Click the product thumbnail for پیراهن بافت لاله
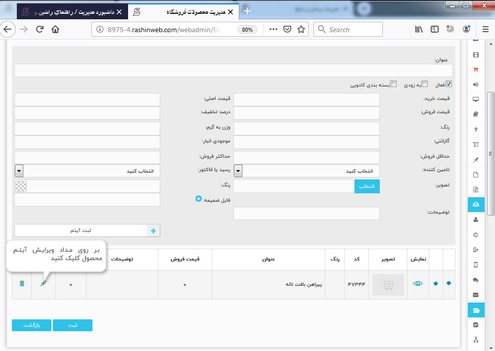This screenshot has height=351, width=495. [388, 285]
